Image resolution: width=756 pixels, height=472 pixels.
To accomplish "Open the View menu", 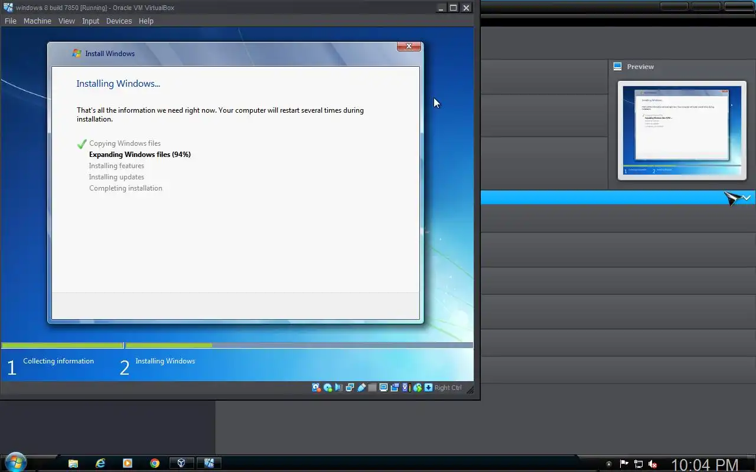I will (67, 21).
